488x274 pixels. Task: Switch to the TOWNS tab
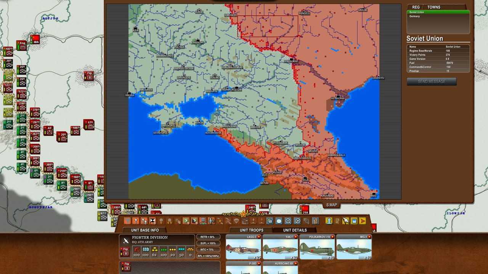tap(433, 7)
